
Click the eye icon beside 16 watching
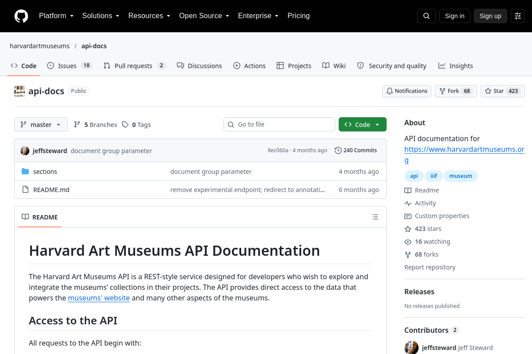pyautogui.click(x=408, y=242)
